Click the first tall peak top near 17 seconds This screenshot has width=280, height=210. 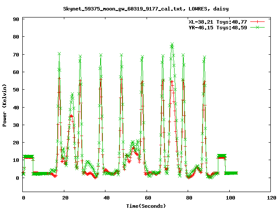tap(59, 54)
